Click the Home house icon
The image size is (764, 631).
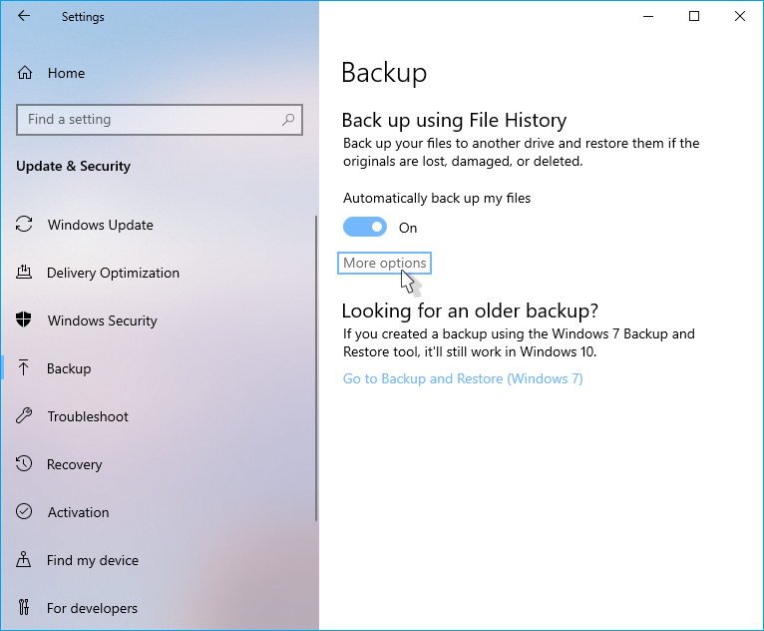[25, 73]
